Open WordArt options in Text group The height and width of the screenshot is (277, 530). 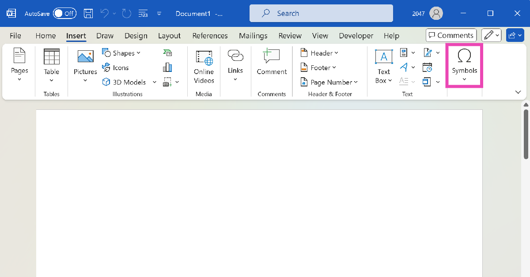tap(407, 67)
